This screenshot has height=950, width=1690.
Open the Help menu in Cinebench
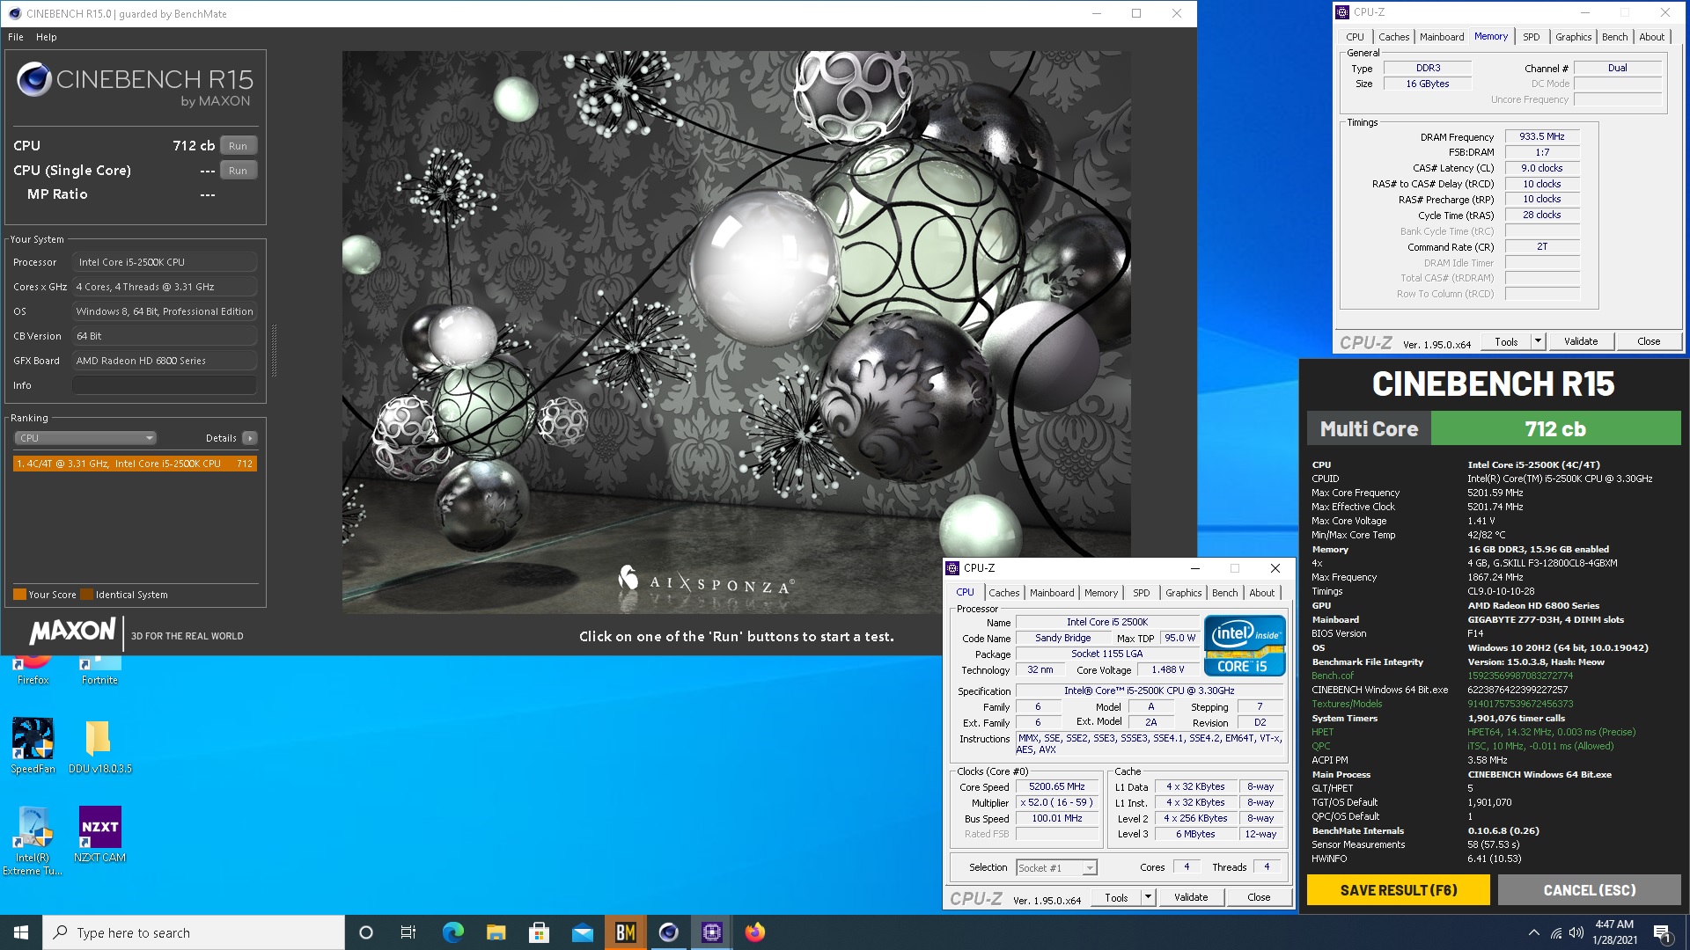pos(47,37)
